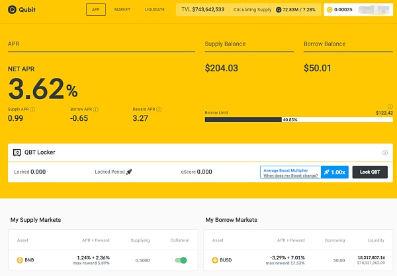Open the APP tab

pos(95,10)
